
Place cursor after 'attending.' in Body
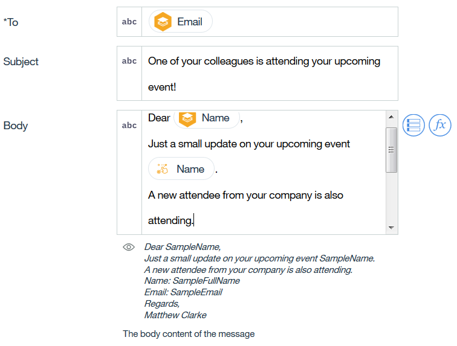point(195,221)
